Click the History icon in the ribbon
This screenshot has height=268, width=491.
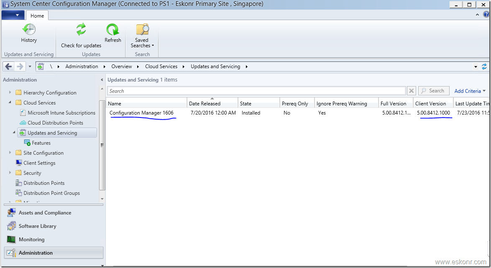(x=29, y=33)
